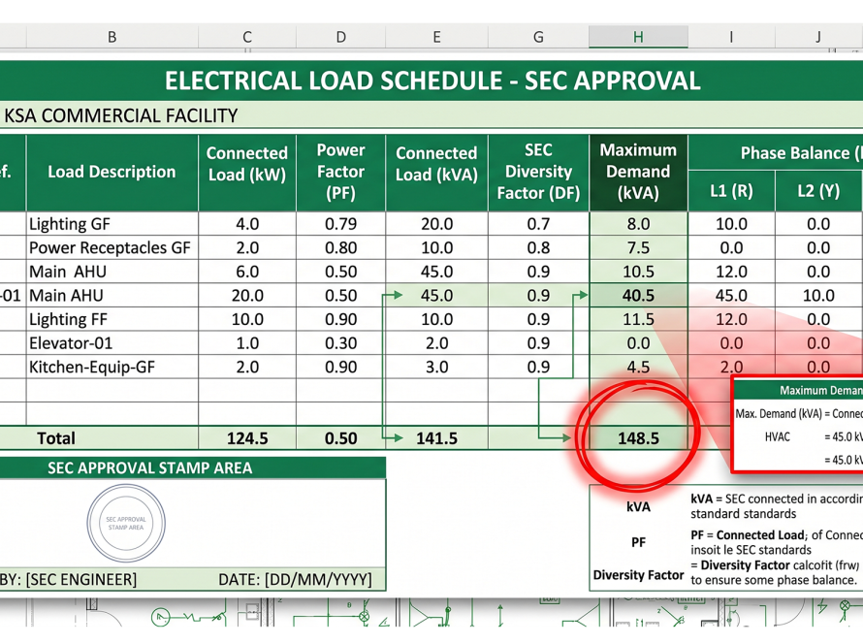The image size is (863, 644).
Task: Click the total connected load 124.5 cell
Action: point(247,438)
